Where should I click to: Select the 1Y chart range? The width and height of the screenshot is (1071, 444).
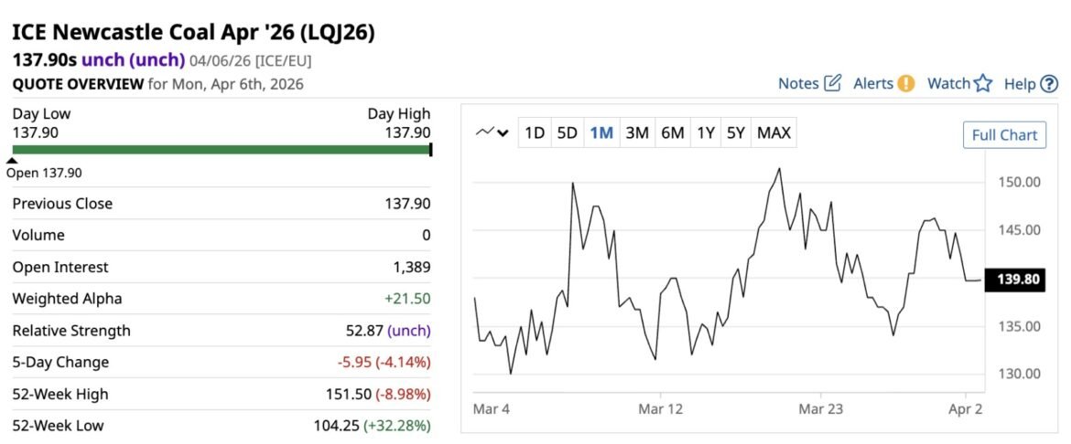tap(705, 133)
